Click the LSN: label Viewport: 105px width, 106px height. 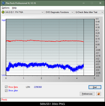28,87
